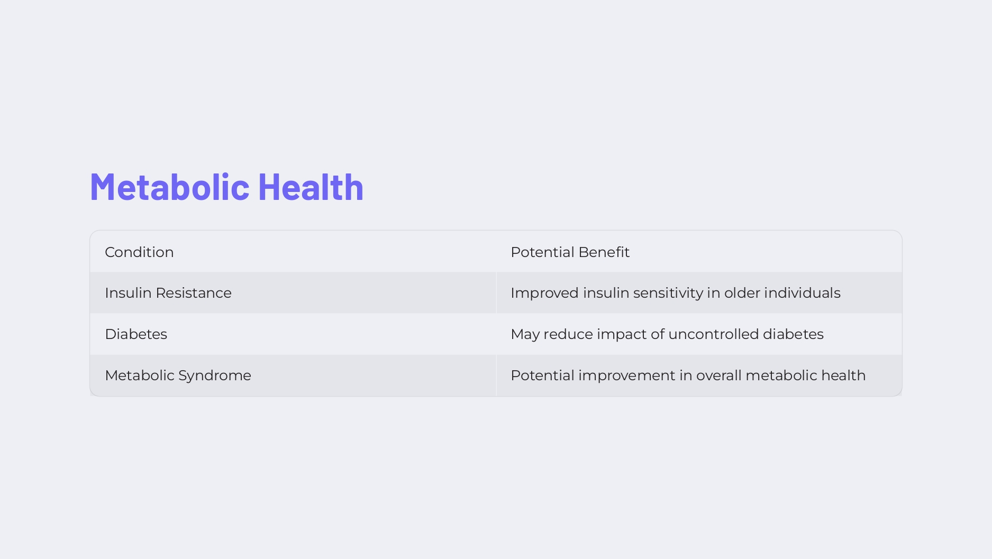The image size is (992, 559).
Task: Click the word individuals in Insulin row
Action: [x=802, y=293]
